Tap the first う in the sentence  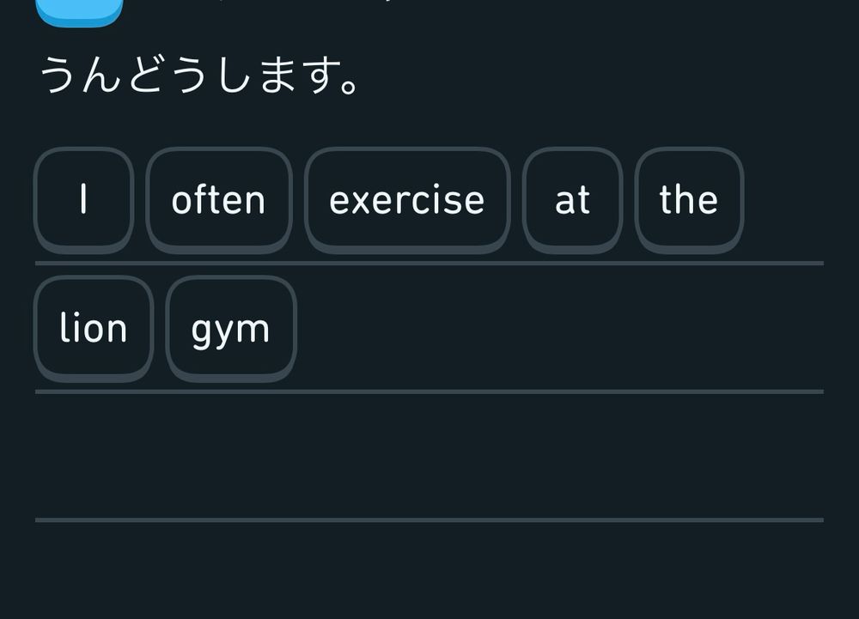60,77
